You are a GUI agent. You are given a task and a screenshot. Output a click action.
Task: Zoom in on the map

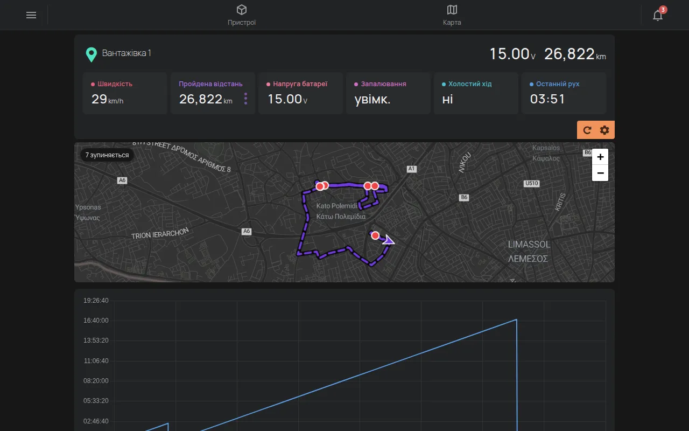click(x=600, y=157)
